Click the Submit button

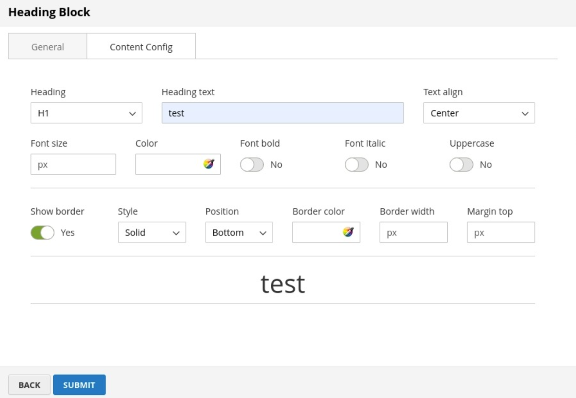[79, 385]
